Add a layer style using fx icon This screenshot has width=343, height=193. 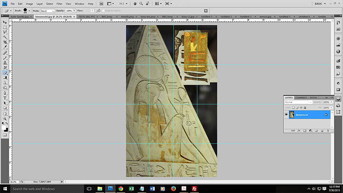point(298,130)
